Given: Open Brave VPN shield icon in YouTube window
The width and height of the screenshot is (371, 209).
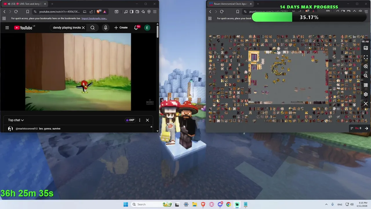Looking at the screenshot, I should pos(149,12).
